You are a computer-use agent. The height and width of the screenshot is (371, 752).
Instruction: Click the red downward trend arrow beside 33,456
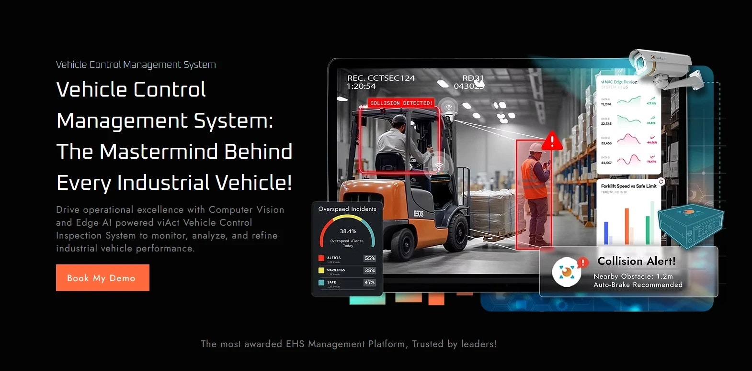click(x=652, y=138)
